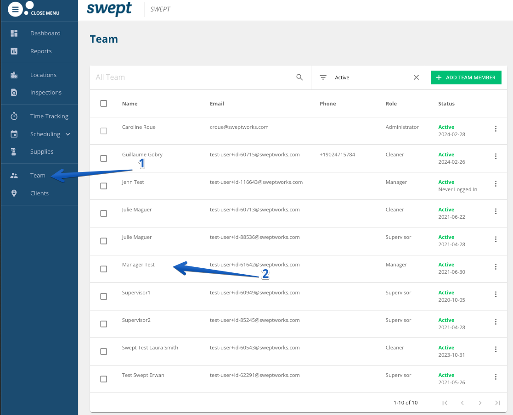Check the checkbox for Caroline Roue
The width and height of the screenshot is (513, 415).
point(103,131)
